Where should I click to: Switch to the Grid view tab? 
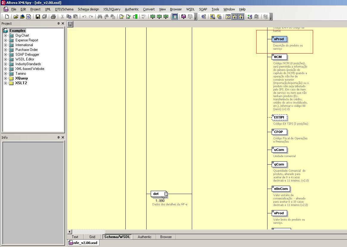coord(92,237)
